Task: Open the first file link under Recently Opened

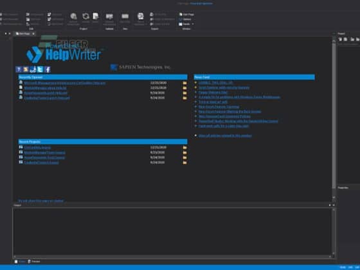Action: click(x=65, y=83)
